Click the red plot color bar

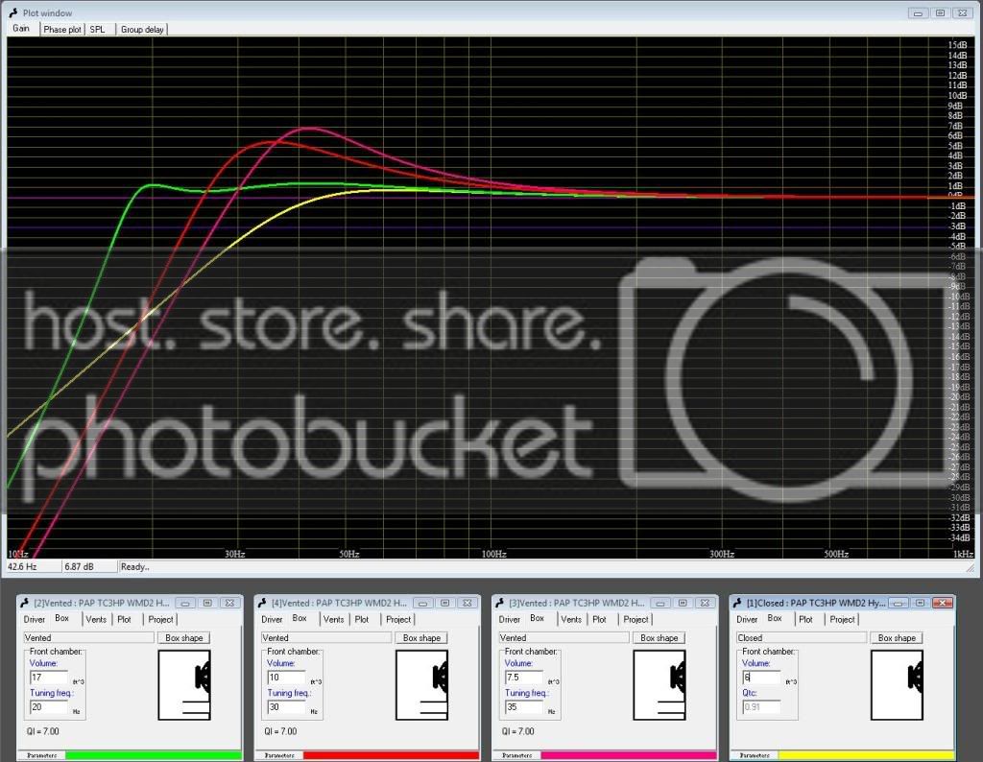391,755
